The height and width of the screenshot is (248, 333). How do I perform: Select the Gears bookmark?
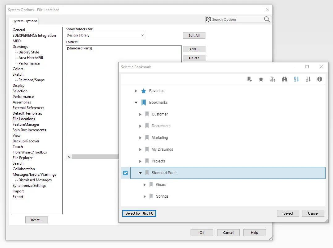pos(161,184)
